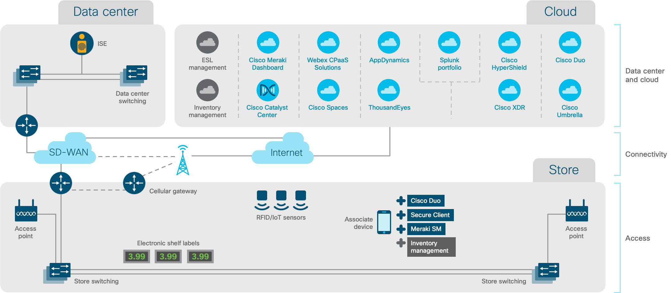671x293 pixels.
Task: Click the left 'Store switching' label
Action: (96, 281)
